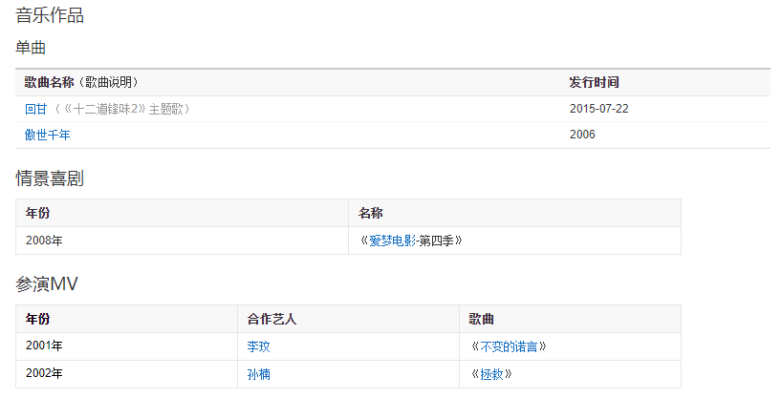Click the 单曲 section heading link
Screen dimensions: 782x398
31,48
